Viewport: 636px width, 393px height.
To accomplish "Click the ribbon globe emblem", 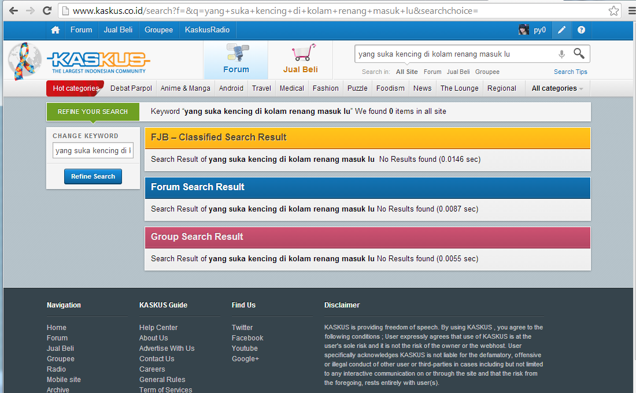I will pos(24,61).
